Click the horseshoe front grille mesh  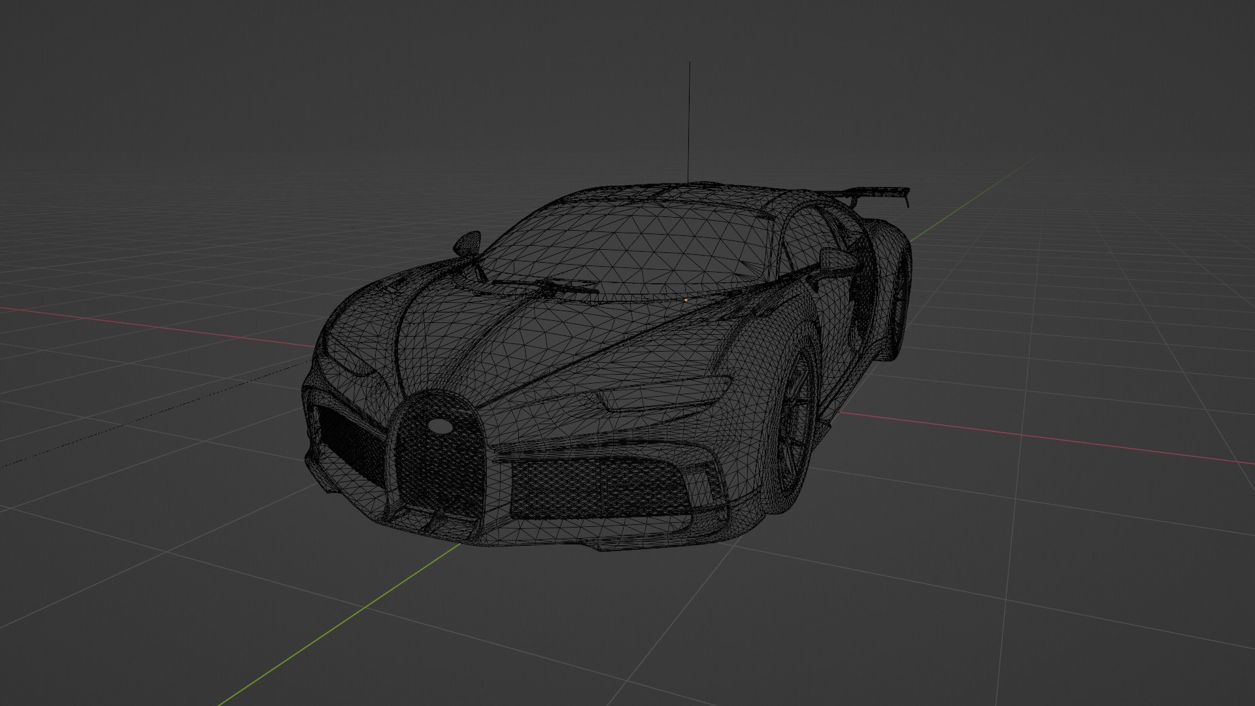click(x=442, y=456)
